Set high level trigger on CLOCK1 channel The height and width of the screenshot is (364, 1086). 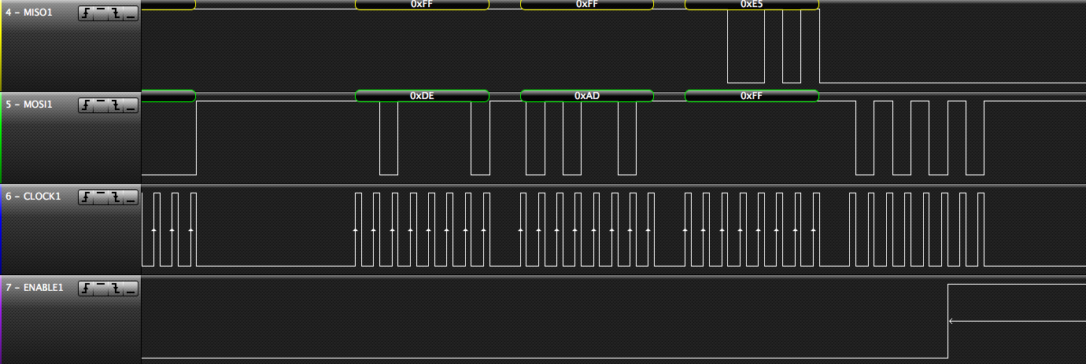click(x=101, y=197)
